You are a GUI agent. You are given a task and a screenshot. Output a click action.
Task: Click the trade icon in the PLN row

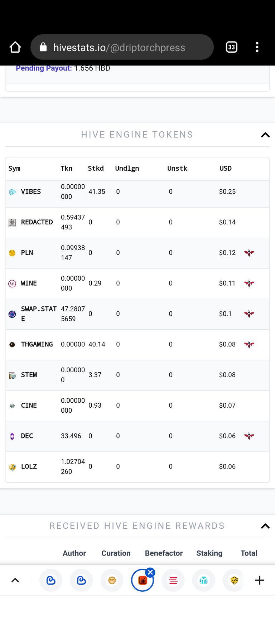[x=249, y=253]
